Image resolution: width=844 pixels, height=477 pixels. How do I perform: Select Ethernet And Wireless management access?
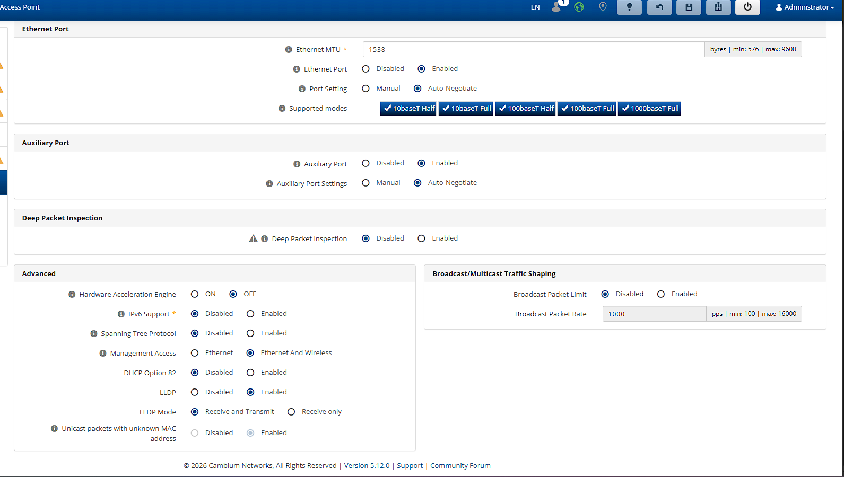point(250,353)
